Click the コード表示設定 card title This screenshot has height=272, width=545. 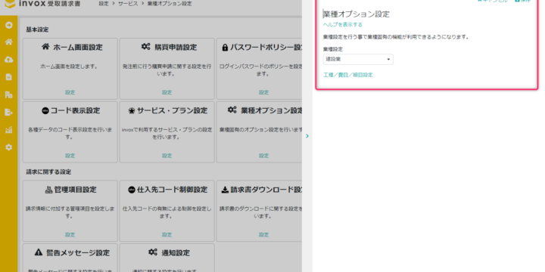point(75,110)
